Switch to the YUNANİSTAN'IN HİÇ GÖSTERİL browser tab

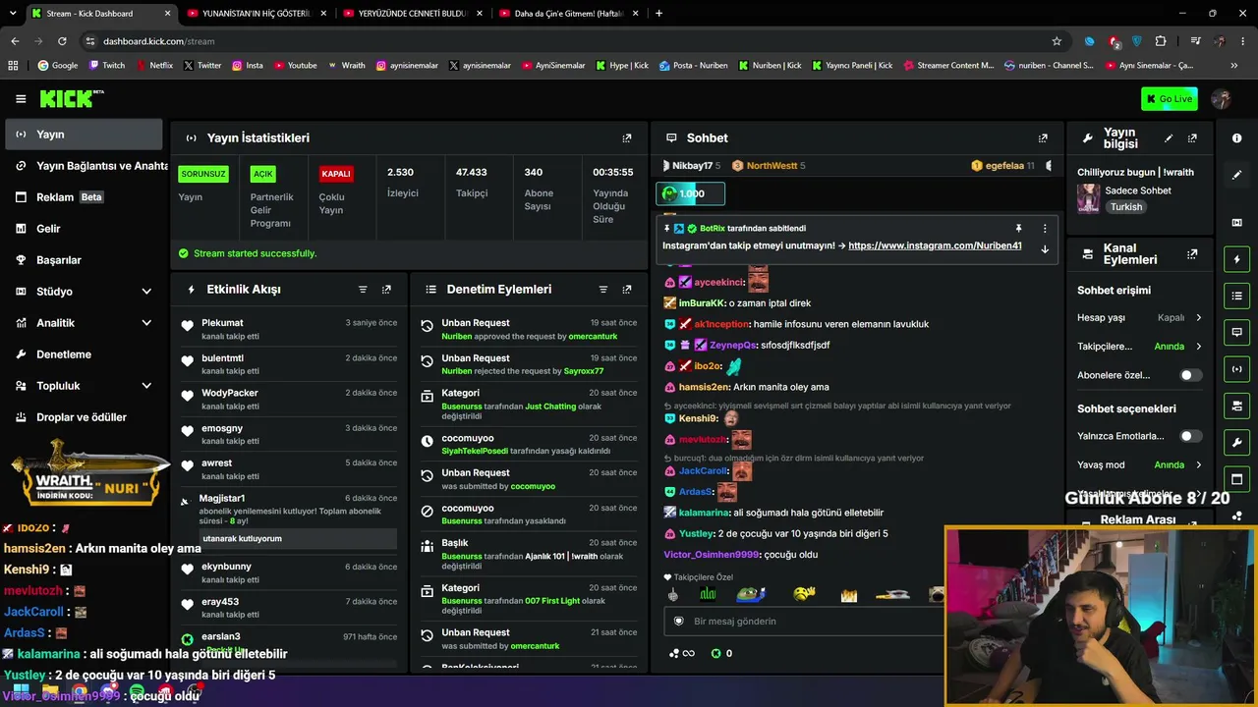(x=256, y=14)
